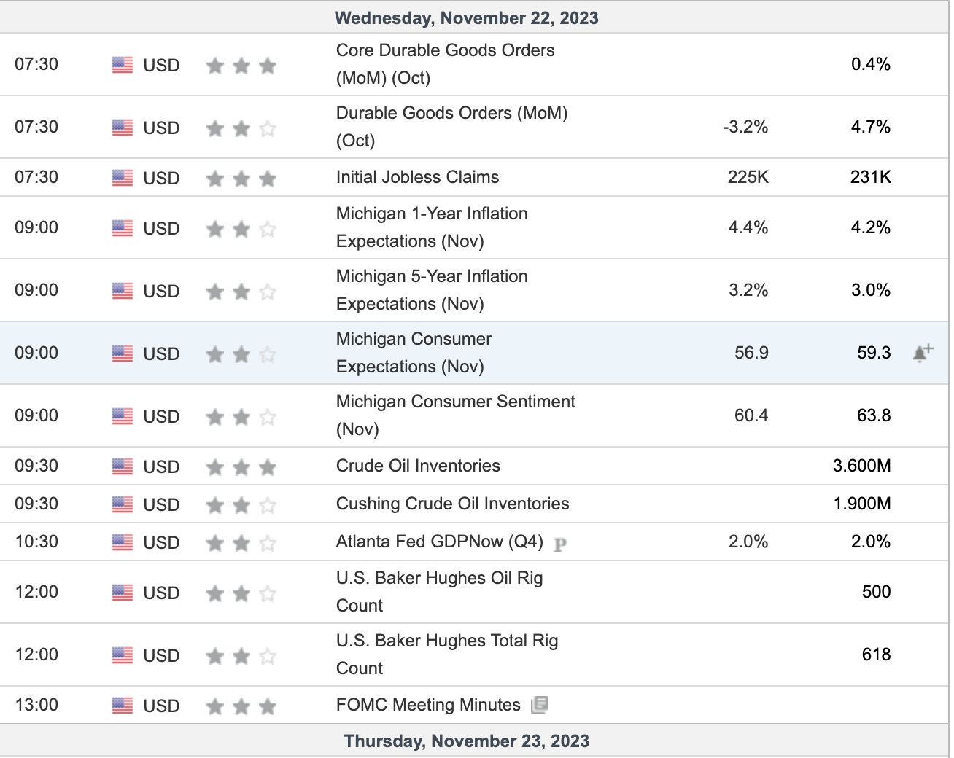Screen dimensions: 954x758
Task: Open Core Durable Goods Orders (MoM) (Oct) event
Action: click(445, 64)
